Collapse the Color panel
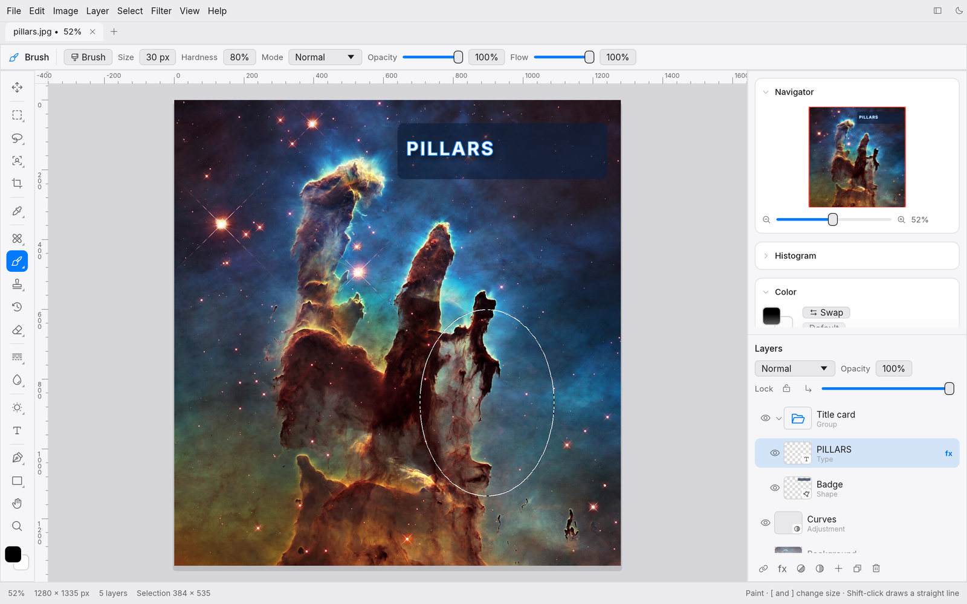 coord(766,292)
